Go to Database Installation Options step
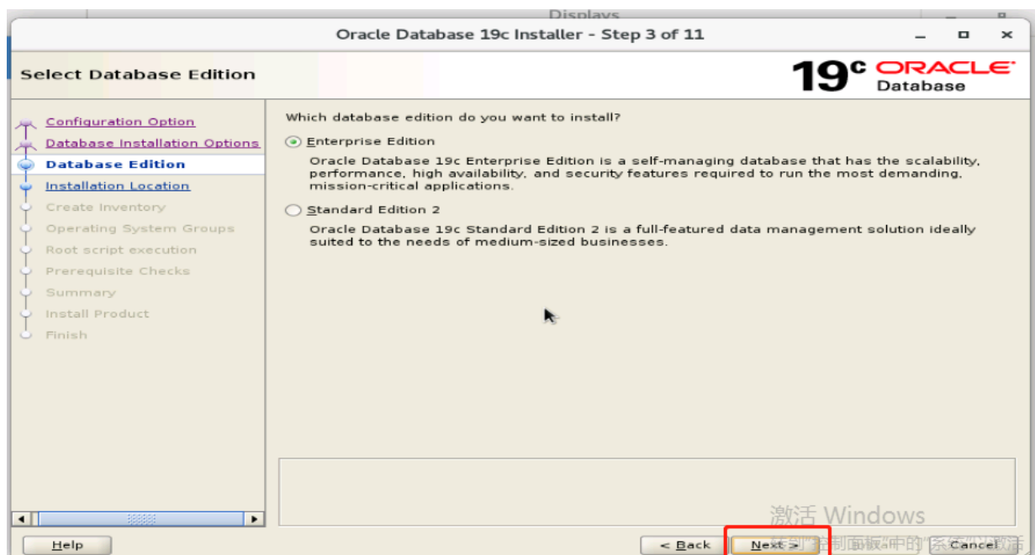 152,144
